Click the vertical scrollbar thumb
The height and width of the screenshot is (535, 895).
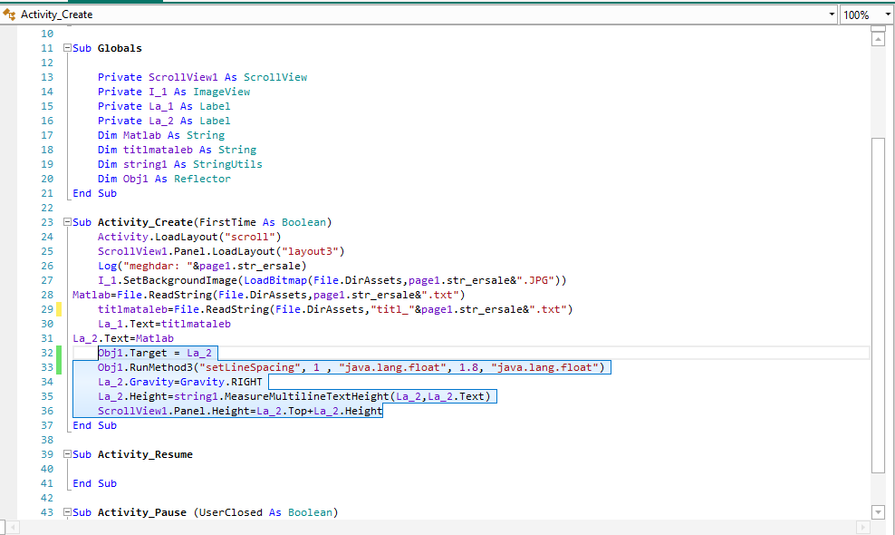tap(877, 304)
